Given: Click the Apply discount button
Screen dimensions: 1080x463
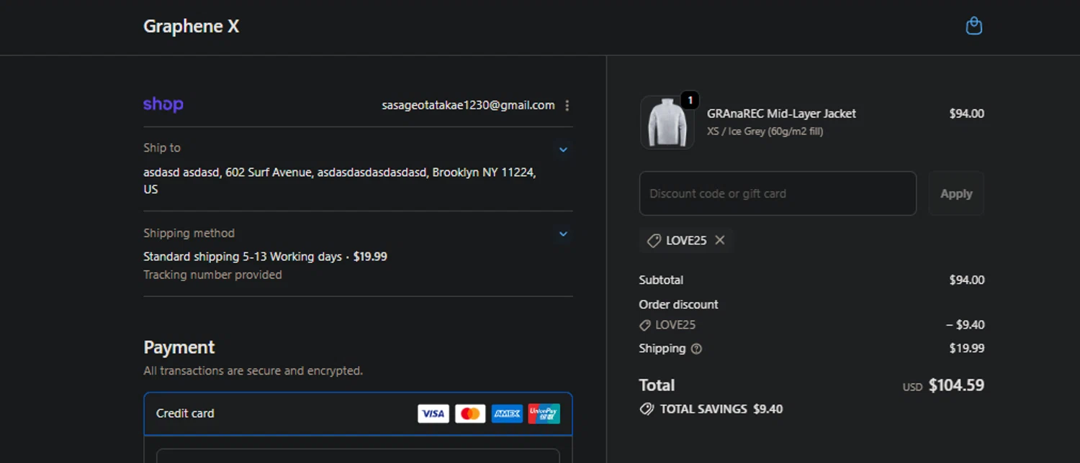Looking at the screenshot, I should pos(956,193).
